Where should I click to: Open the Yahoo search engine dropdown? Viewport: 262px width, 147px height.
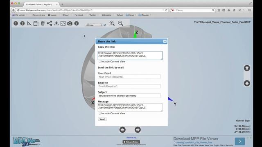click(x=173, y=10)
